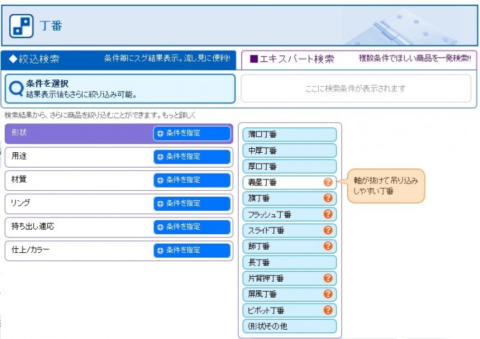
Task: Open the 仕上/カラー condition row
Action: pos(119,251)
